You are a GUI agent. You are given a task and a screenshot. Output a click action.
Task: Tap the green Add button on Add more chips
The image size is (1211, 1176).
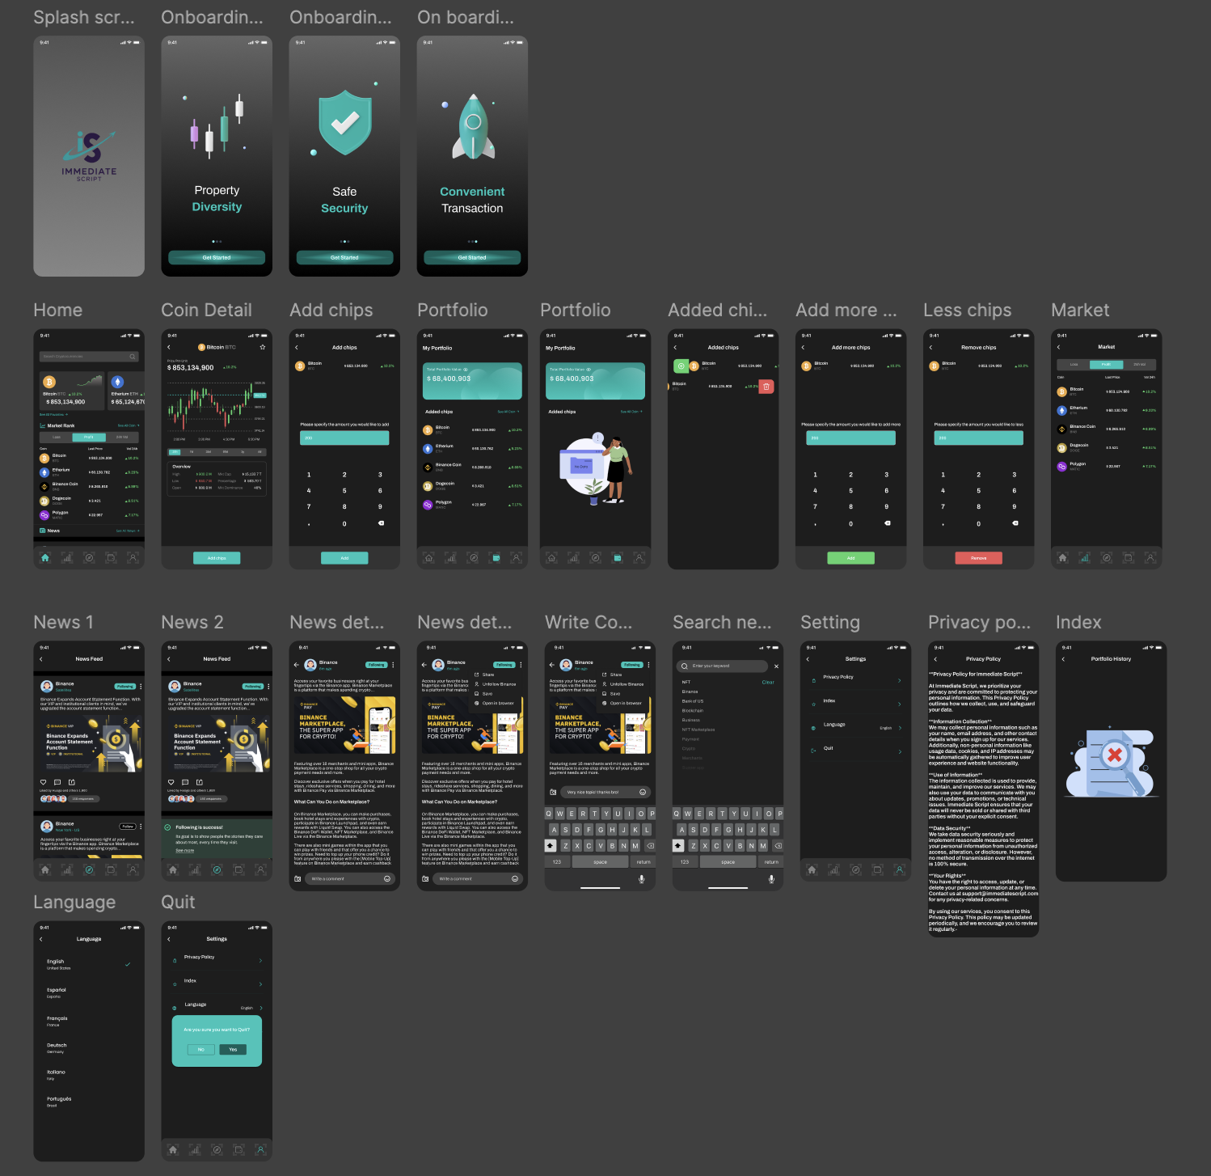(850, 558)
